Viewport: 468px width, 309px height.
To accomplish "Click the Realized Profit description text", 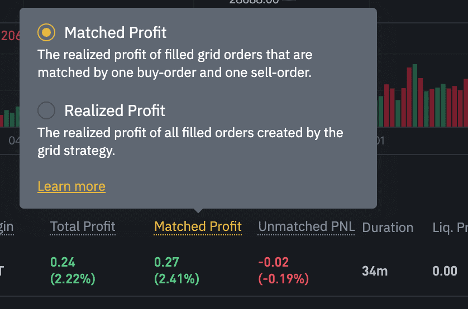I will [190, 142].
